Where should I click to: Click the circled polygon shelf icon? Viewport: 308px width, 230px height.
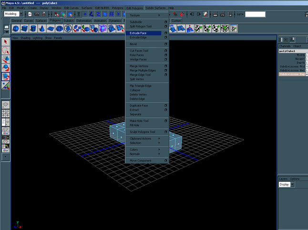point(68,29)
